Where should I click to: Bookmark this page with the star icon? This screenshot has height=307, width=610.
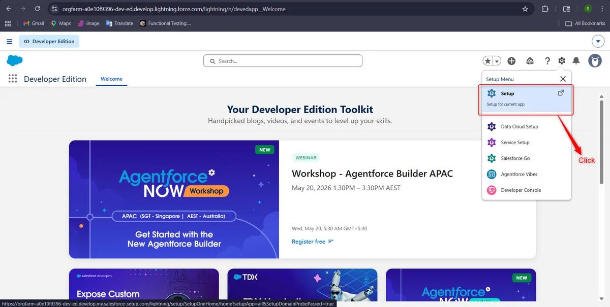525,9
